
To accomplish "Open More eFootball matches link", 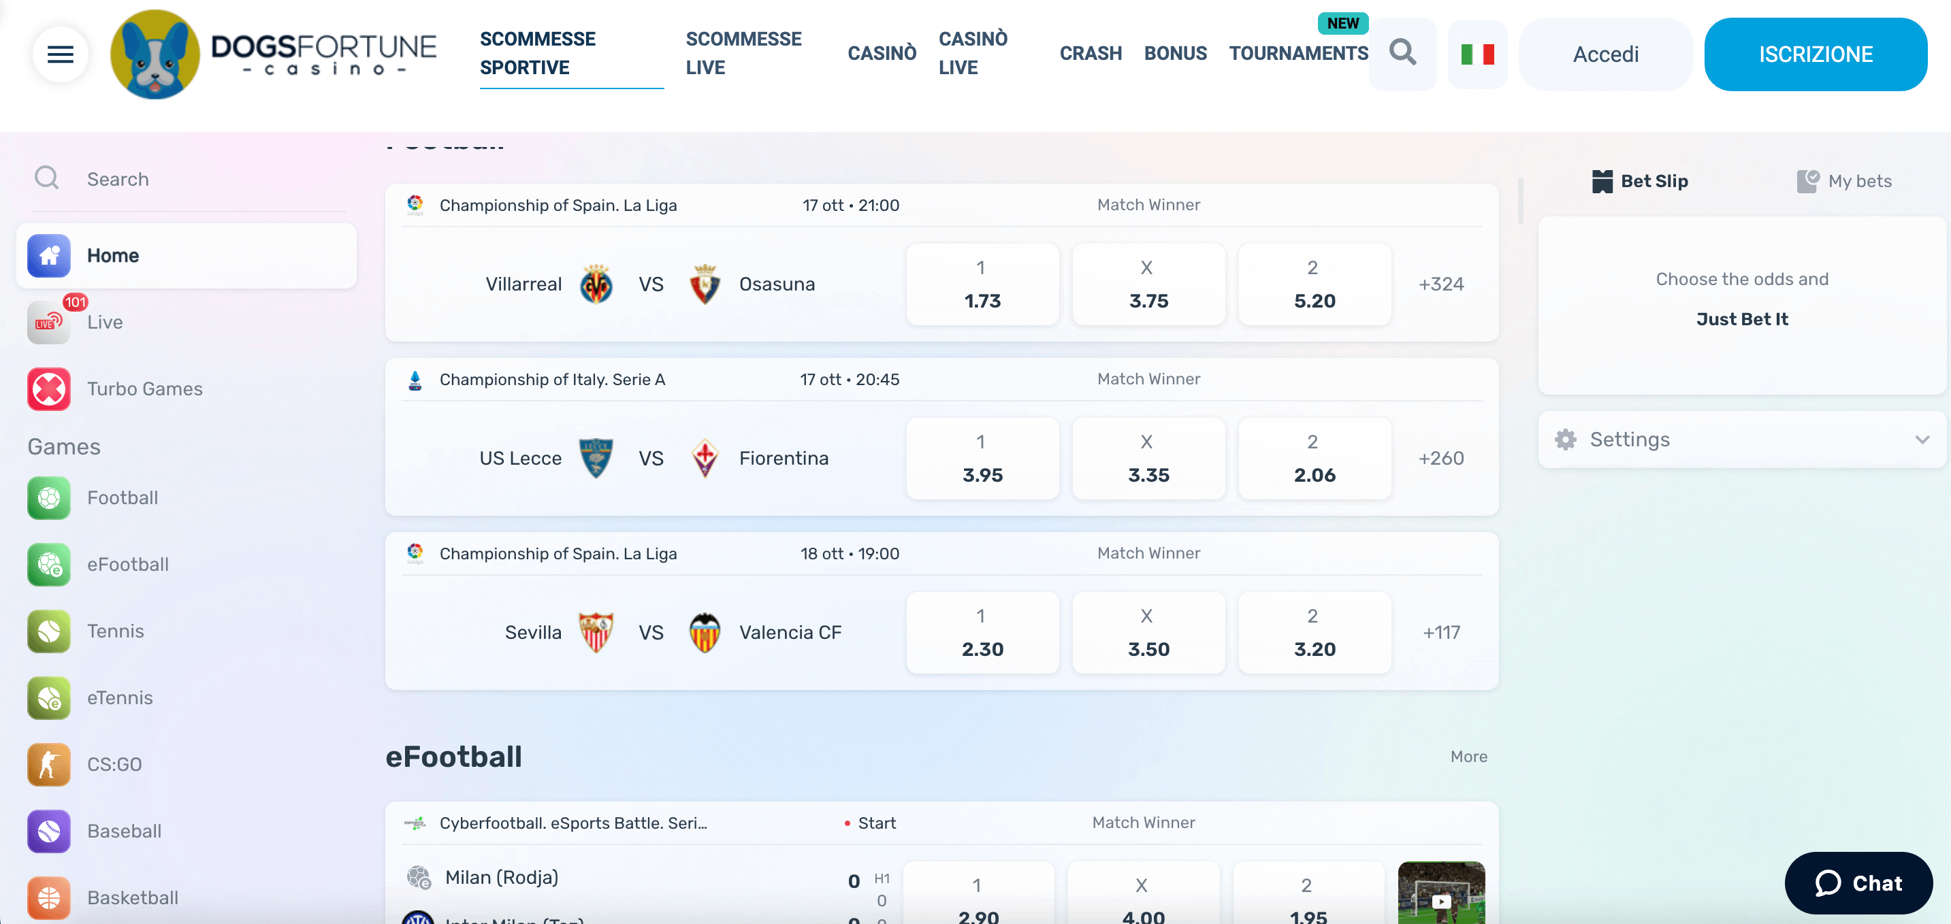I will [x=1468, y=756].
